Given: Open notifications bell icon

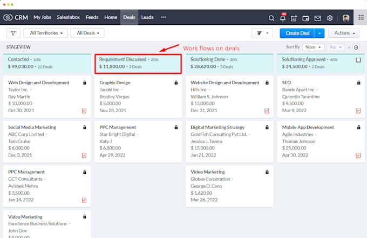Looking at the screenshot, I should pyautogui.click(x=283, y=18).
